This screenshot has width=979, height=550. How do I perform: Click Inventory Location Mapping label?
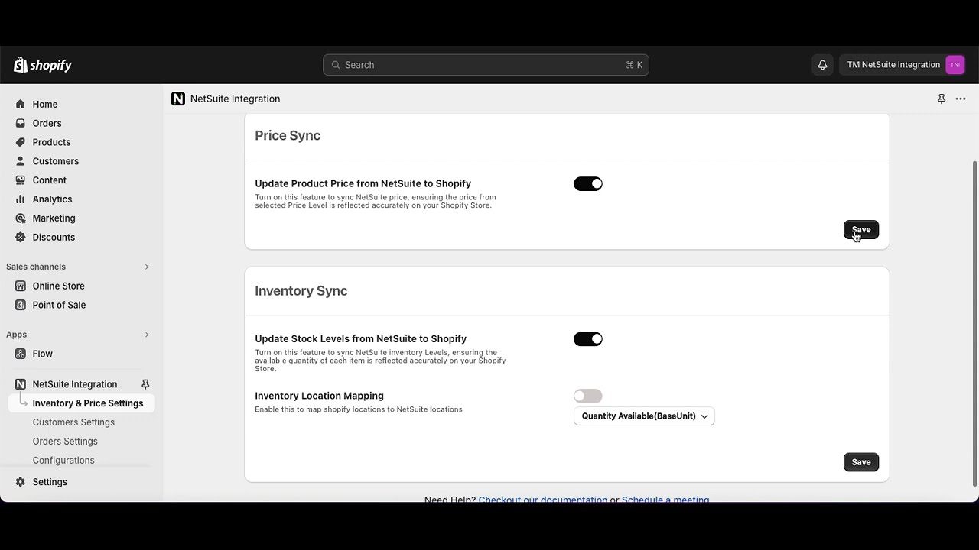point(320,396)
